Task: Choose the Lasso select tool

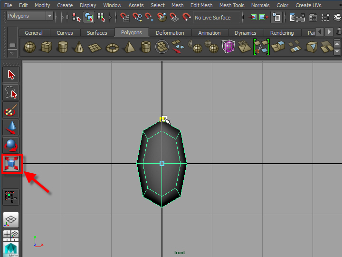Action: pyautogui.click(x=11, y=92)
